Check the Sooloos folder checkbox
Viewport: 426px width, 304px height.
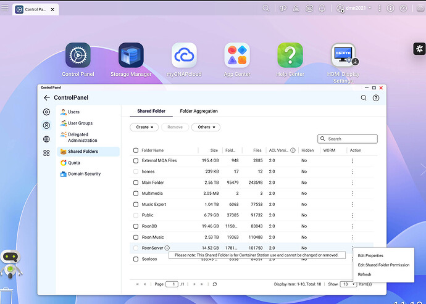136,259
